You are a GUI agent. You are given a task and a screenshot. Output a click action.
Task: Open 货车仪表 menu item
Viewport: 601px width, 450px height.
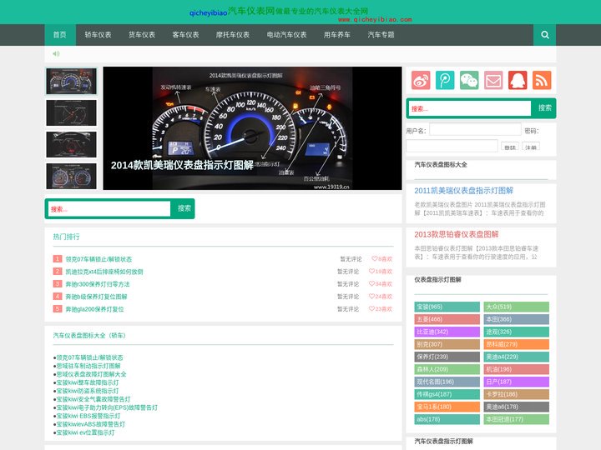click(142, 35)
